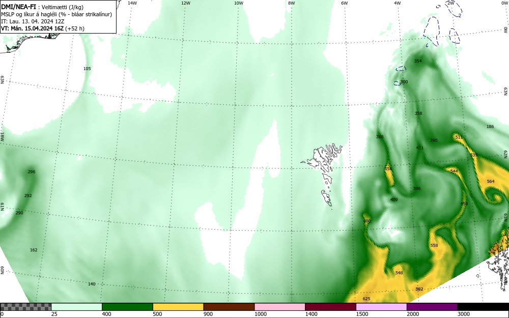The image size is (509, 318).
Task: Click the pink 1000–1400 legend swatch
Action: (x=280, y=307)
